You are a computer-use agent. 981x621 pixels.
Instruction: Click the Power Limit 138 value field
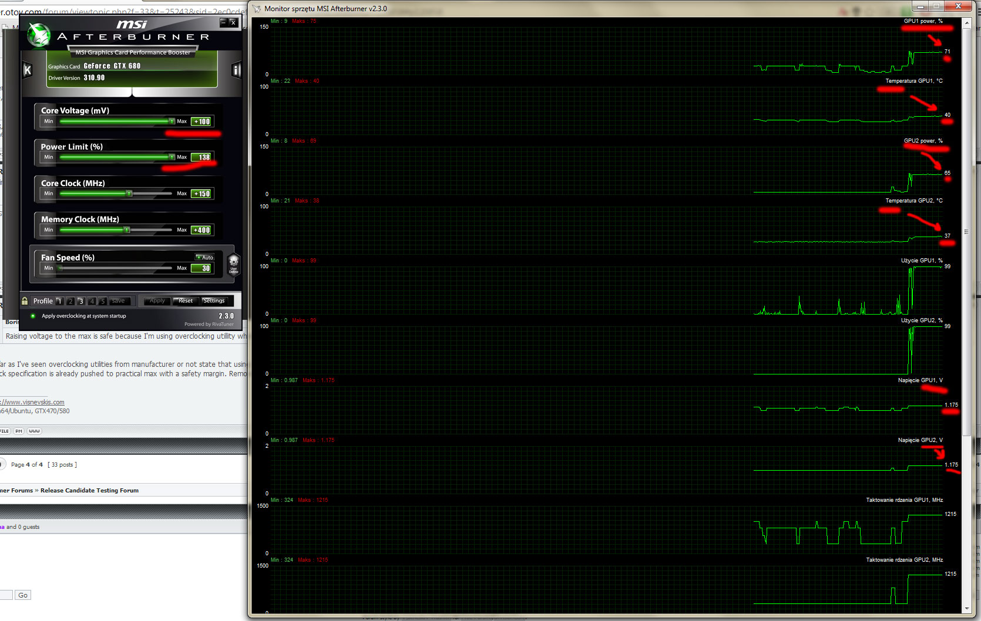click(202, 157)
